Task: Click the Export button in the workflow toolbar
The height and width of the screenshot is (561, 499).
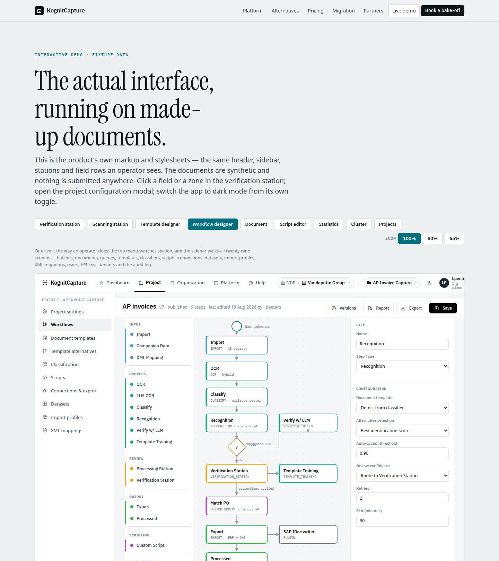Action: point(411,308)
